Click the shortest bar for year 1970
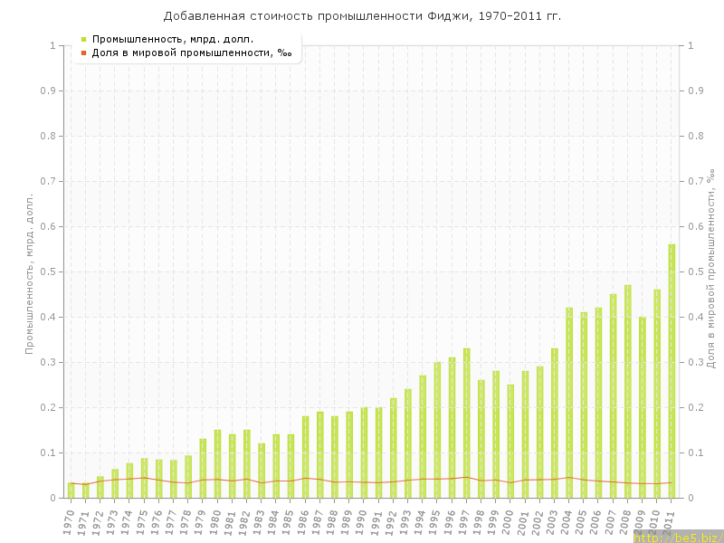The width and height of the screenshot is (724, 543). click(x=71, y=490)
